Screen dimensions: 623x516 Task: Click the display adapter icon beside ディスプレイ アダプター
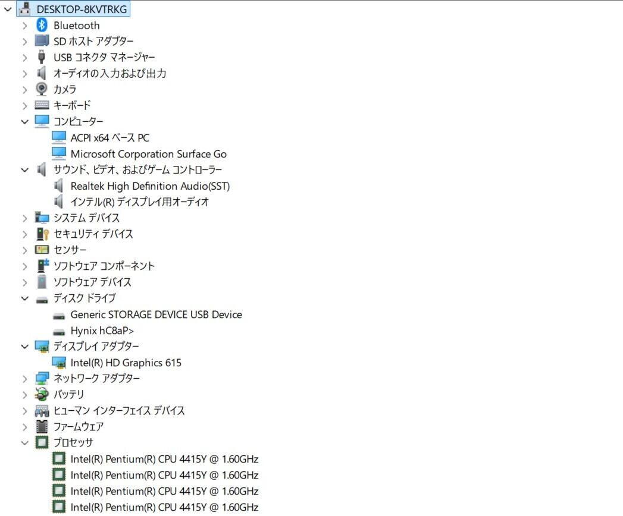[42, 347]
